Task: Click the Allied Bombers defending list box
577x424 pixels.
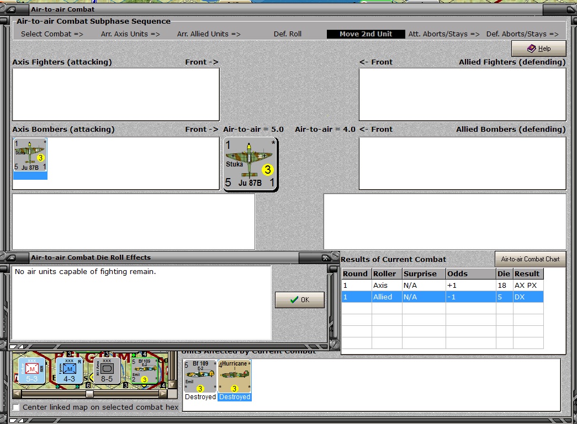Action: [463, 164]
